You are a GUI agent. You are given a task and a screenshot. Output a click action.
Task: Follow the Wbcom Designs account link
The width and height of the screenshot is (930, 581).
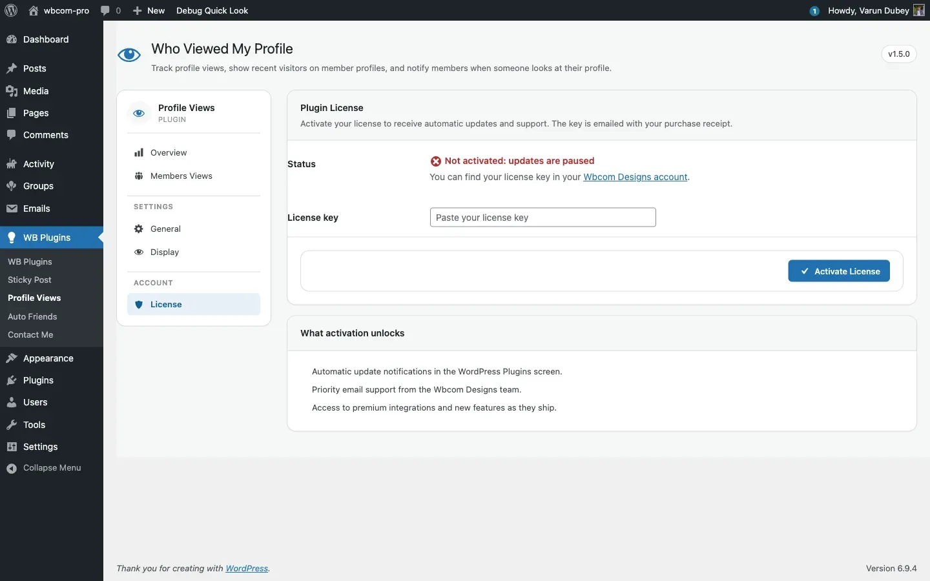[635, 177]
